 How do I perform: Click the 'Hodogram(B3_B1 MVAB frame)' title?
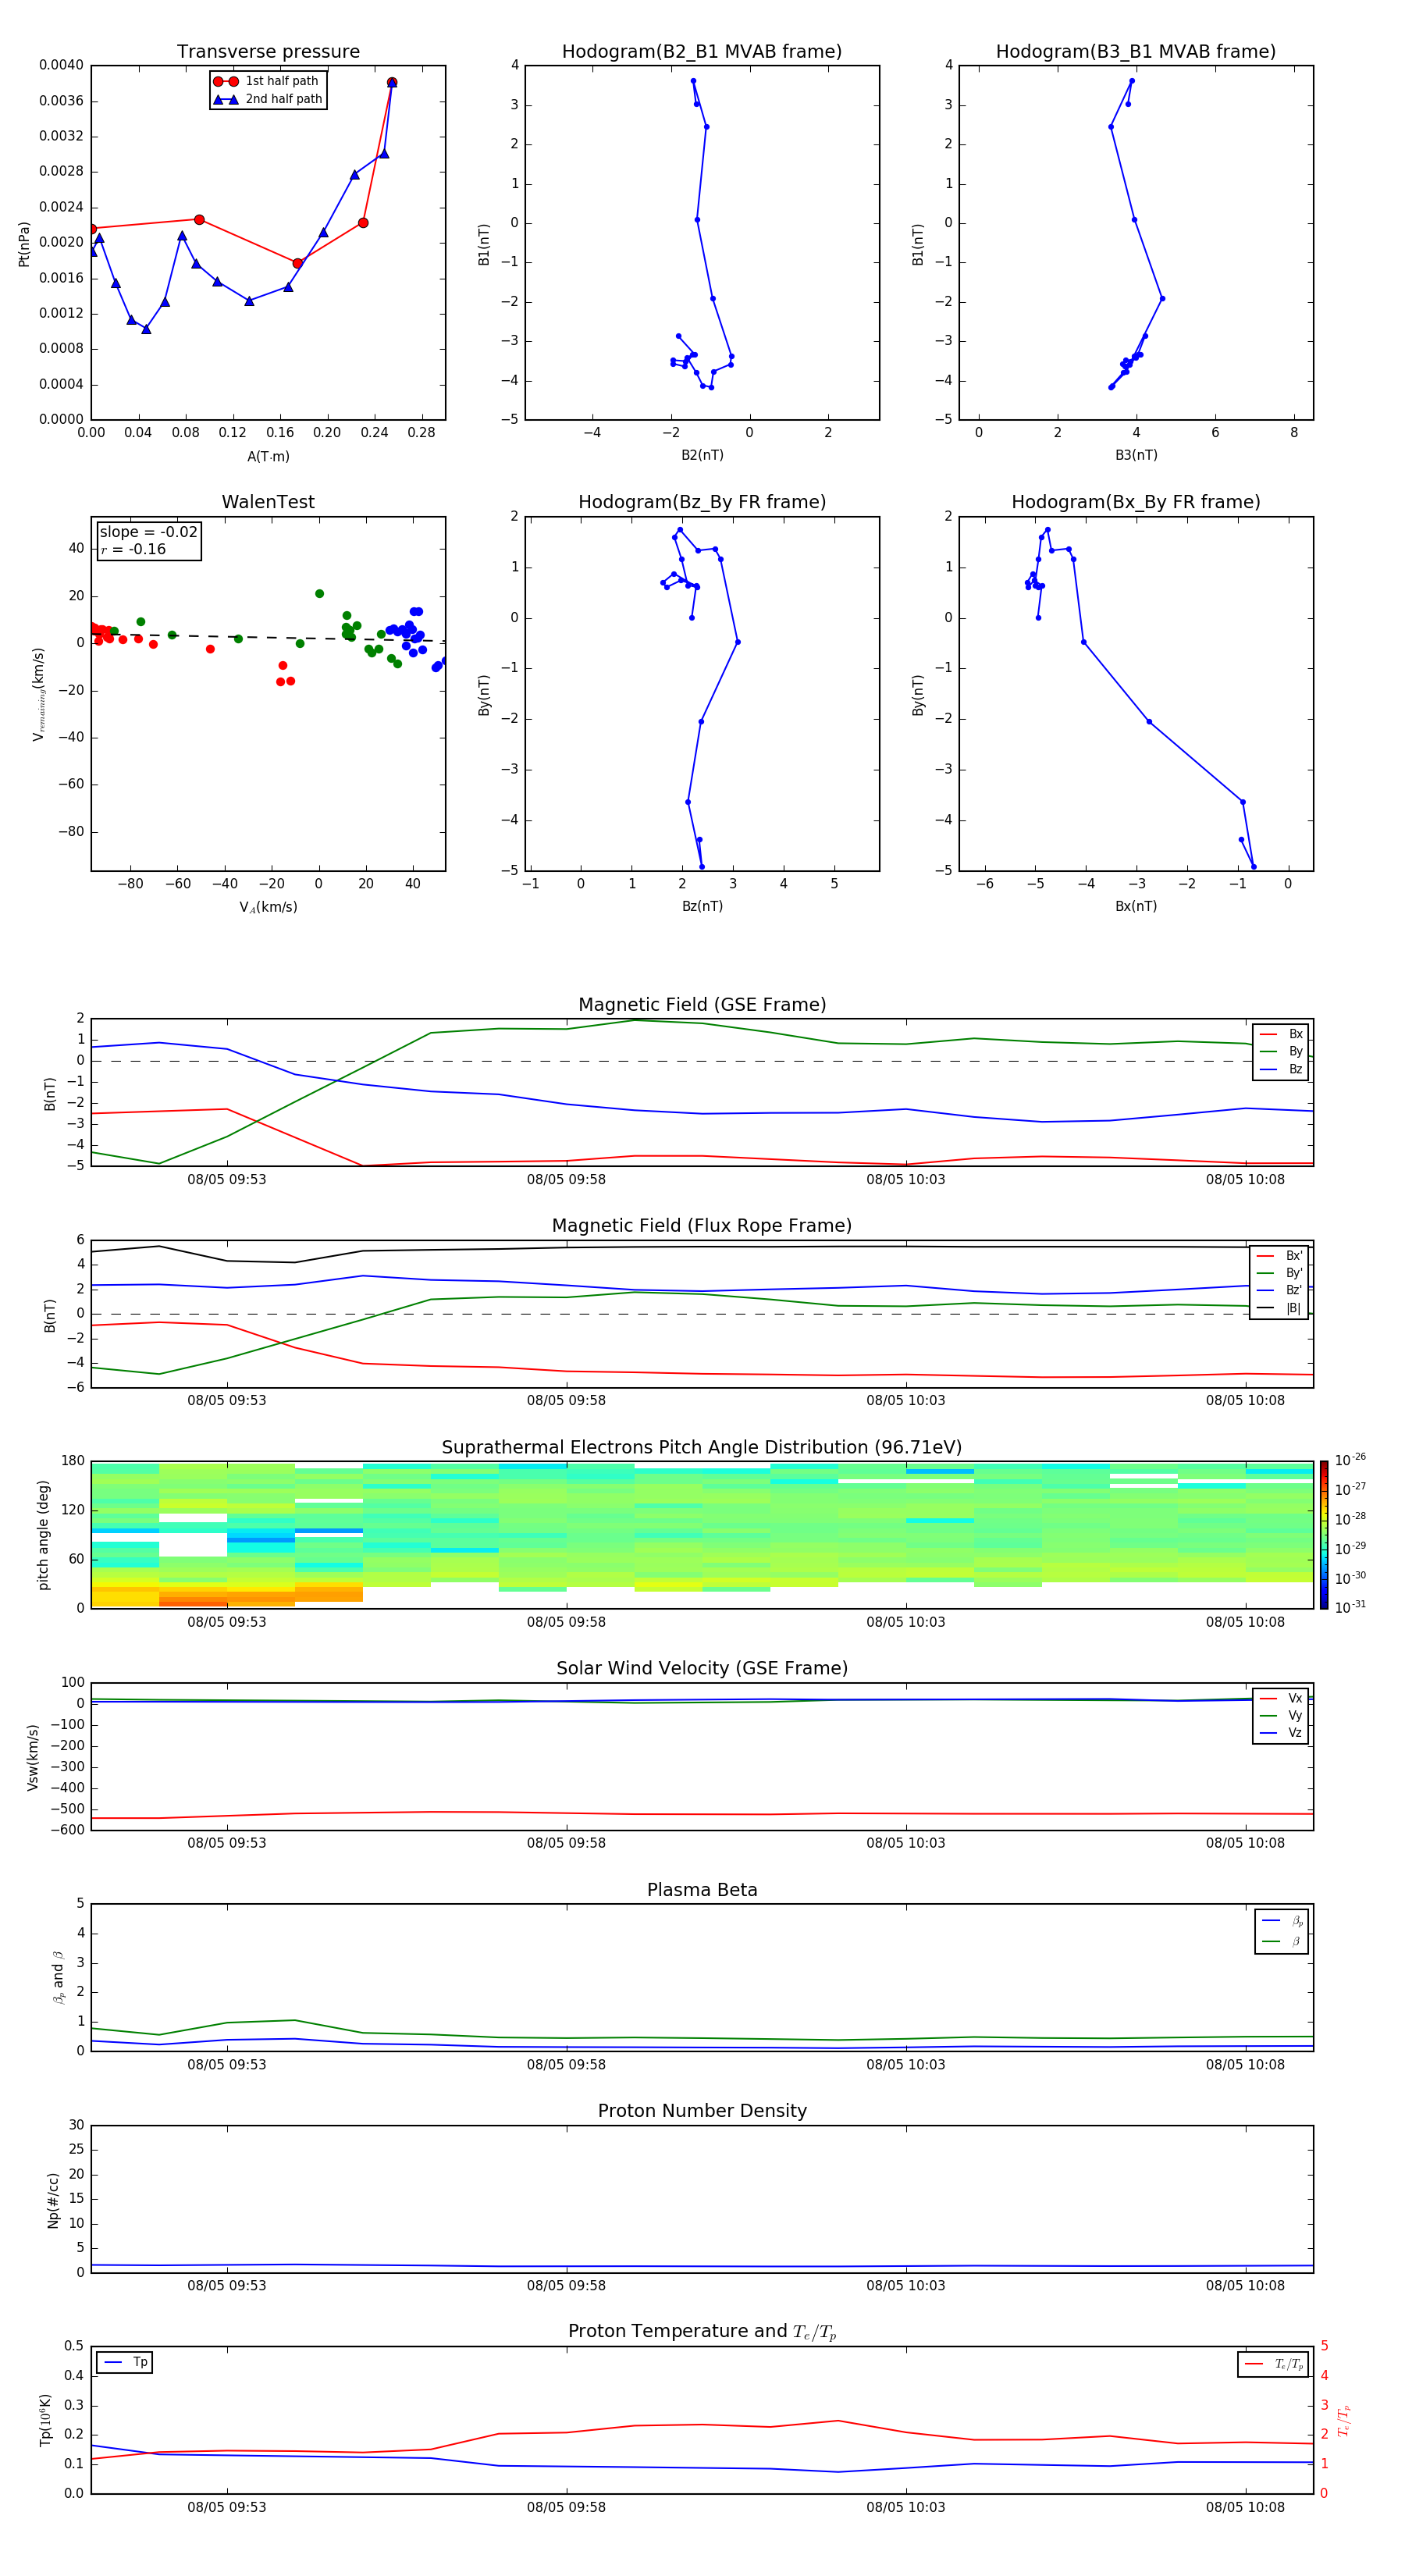point(1136,52)
